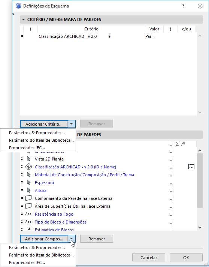Toggle sort arrow on Classificação ARCHICAD field row

coord(171,167)
